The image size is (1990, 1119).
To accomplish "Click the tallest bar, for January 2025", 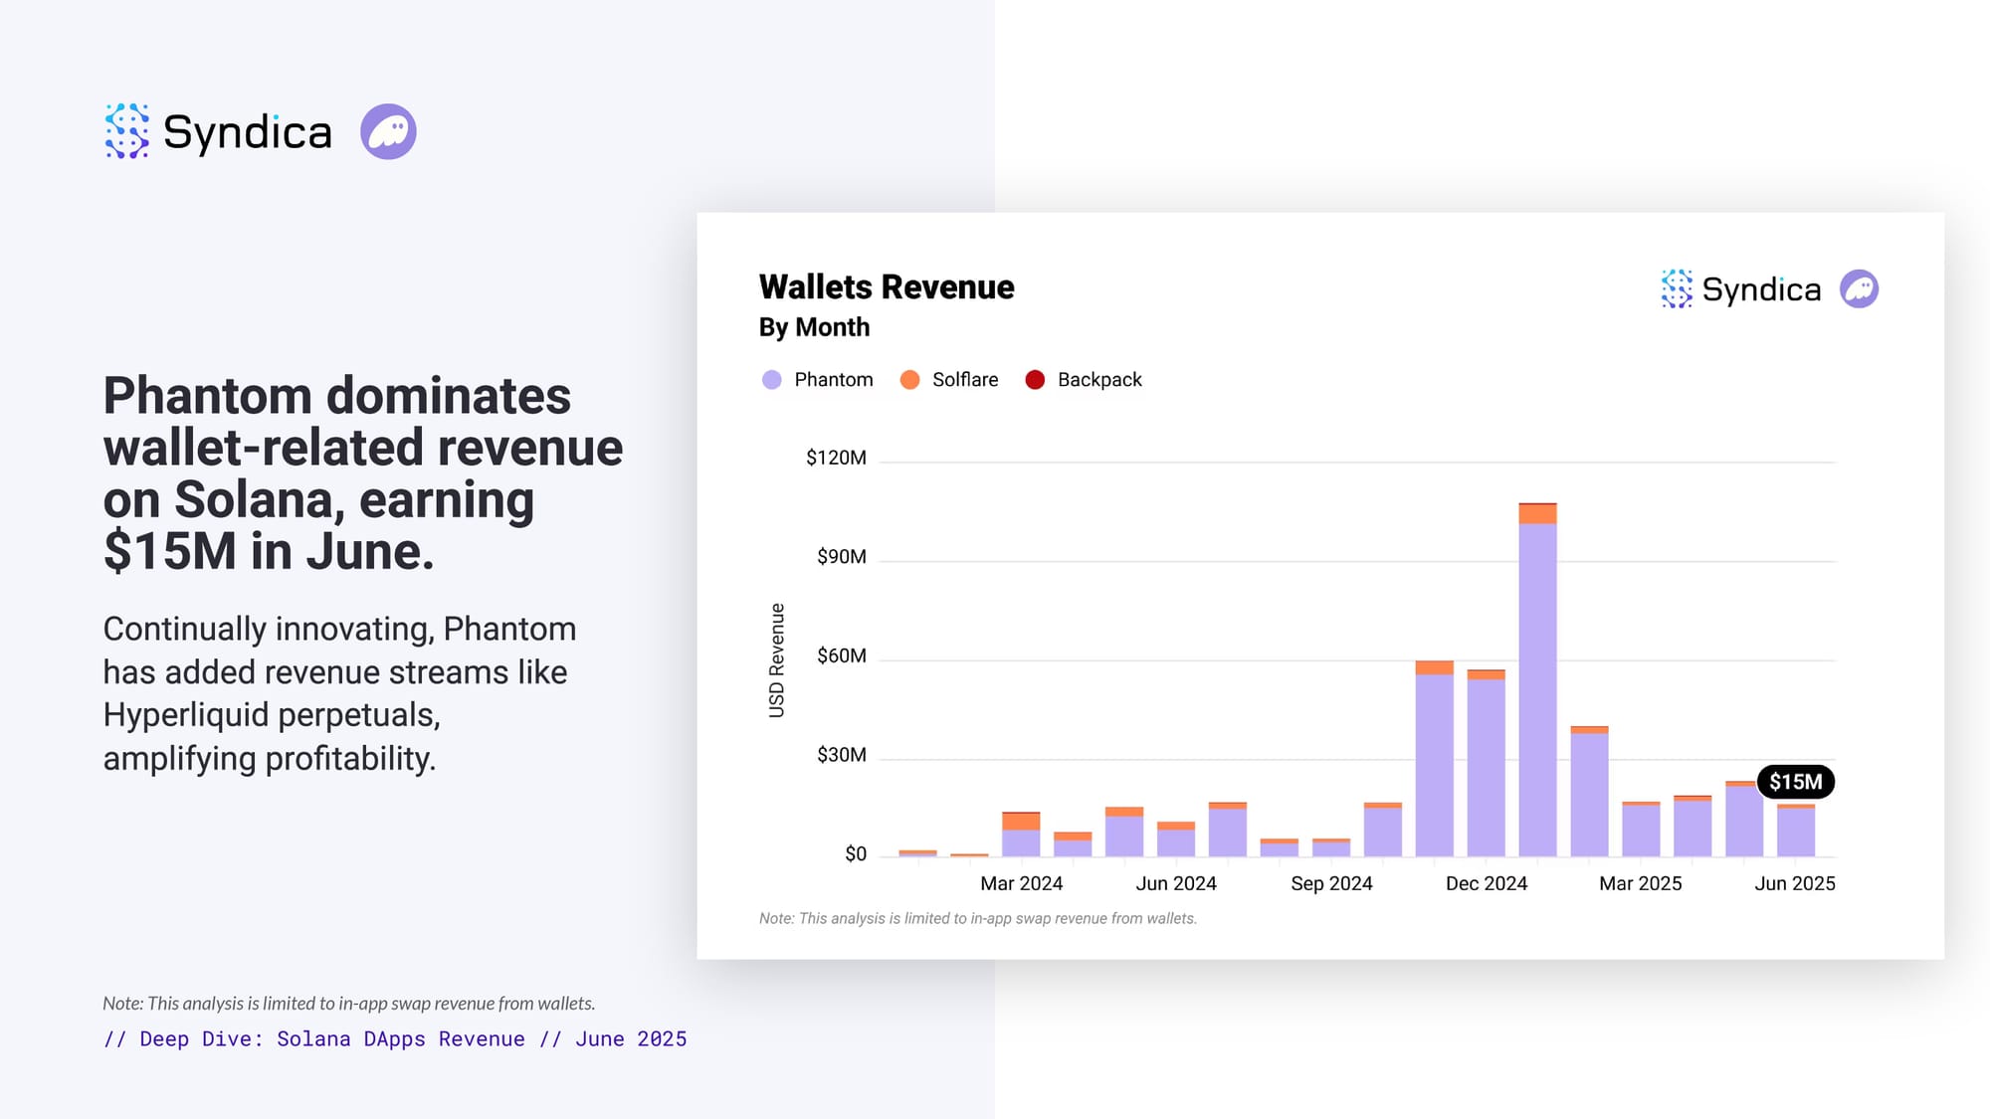I will [1537, 686].
